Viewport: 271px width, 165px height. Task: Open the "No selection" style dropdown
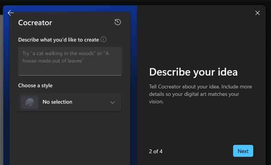pos(70,103)
